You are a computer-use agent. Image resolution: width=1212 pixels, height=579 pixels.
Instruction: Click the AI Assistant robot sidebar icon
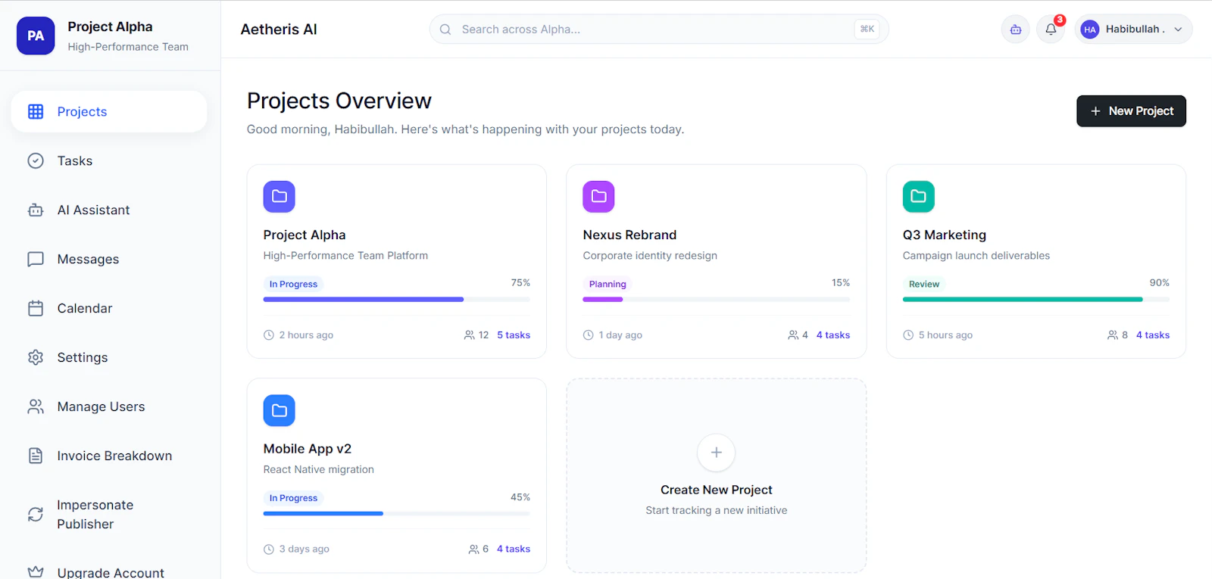click(36, 210)
